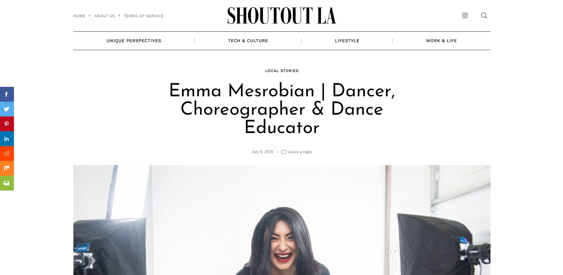Open the Instagram profile icon

465,15
